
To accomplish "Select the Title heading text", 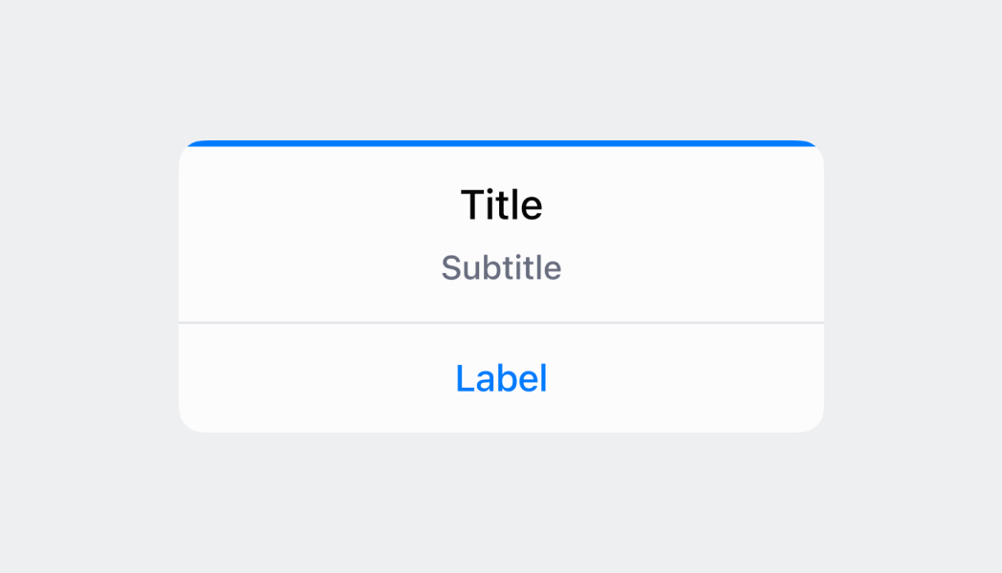I will (501, 204).
